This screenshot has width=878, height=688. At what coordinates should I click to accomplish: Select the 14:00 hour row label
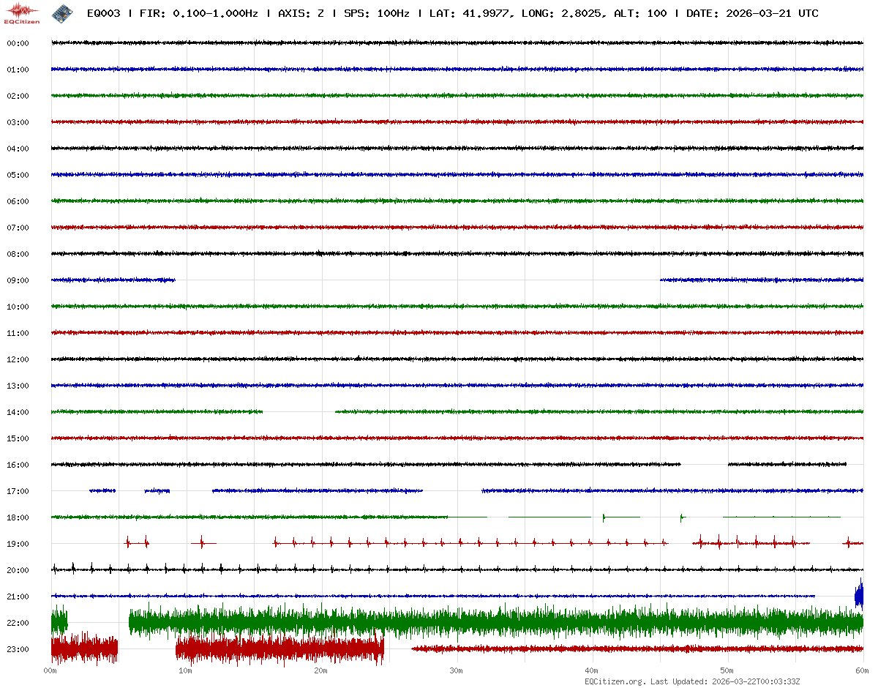[x=18, y=412]
